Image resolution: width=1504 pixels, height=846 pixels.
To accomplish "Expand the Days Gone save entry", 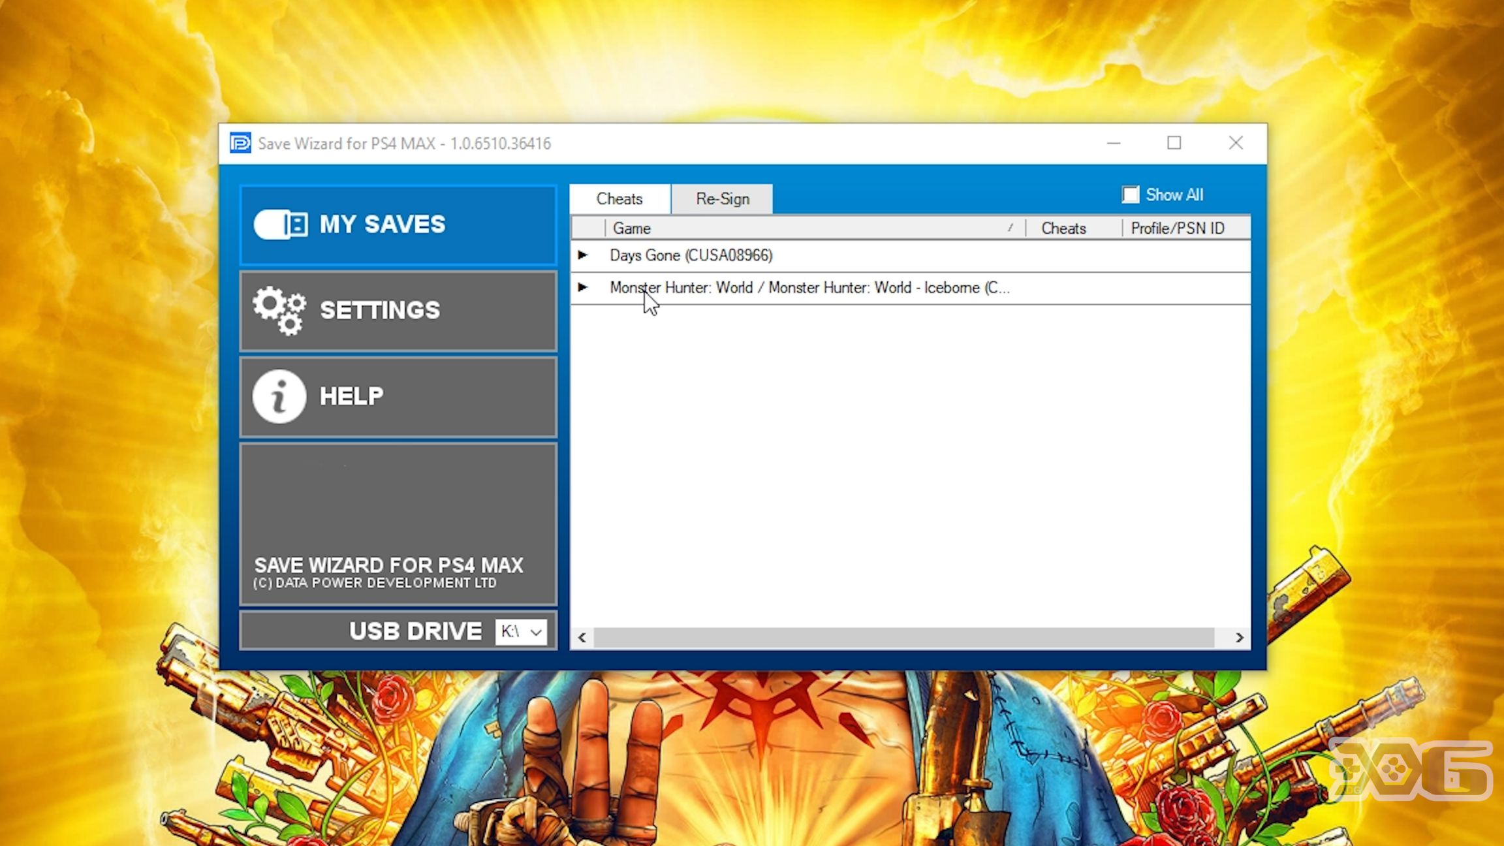I will coord(582,255).
